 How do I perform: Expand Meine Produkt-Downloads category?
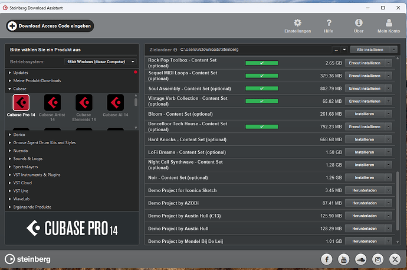click(x=10, y=81)
